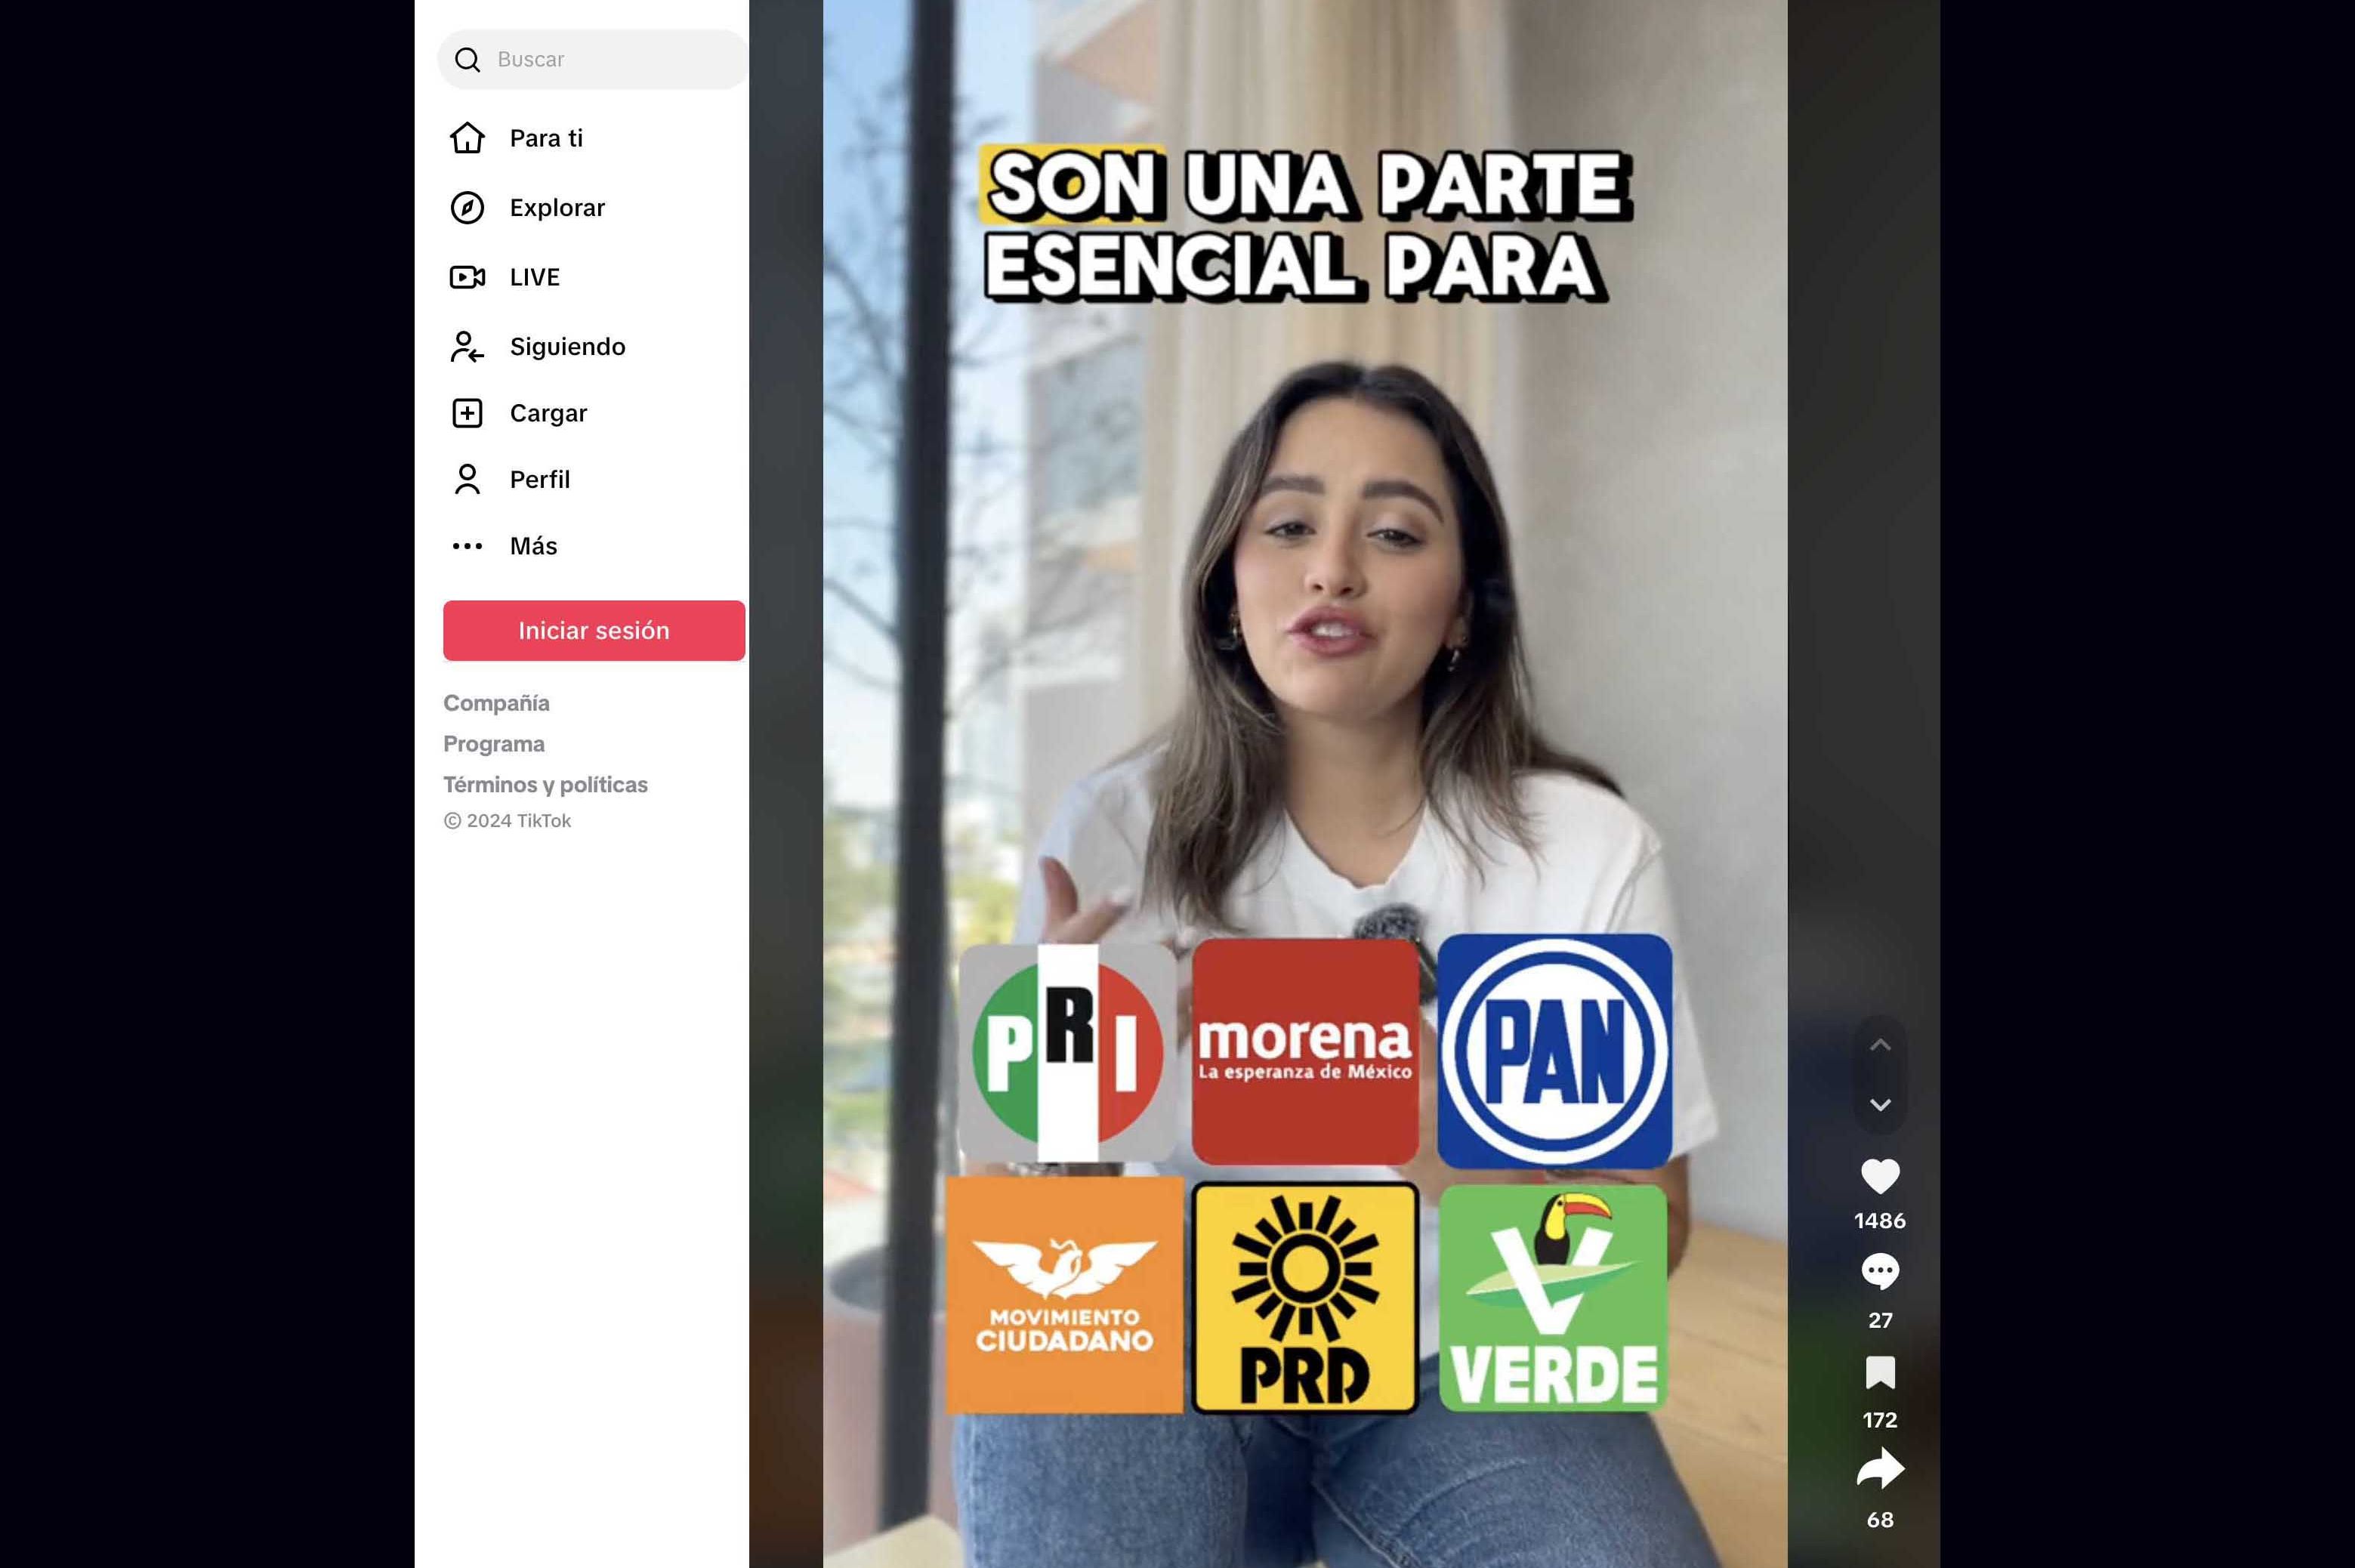Expand the Compañía footer section
Image resolution: width=2355 pixels, height=1568 pixels.
pos(496,703)
